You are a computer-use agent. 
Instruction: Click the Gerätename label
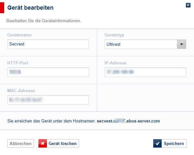[19, 35]
